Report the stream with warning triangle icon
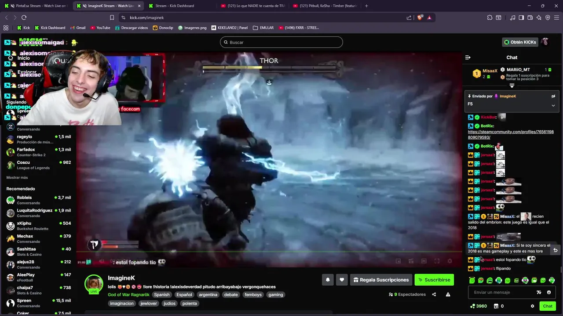This screenshot has height=316, width=563. pos(448,294)
